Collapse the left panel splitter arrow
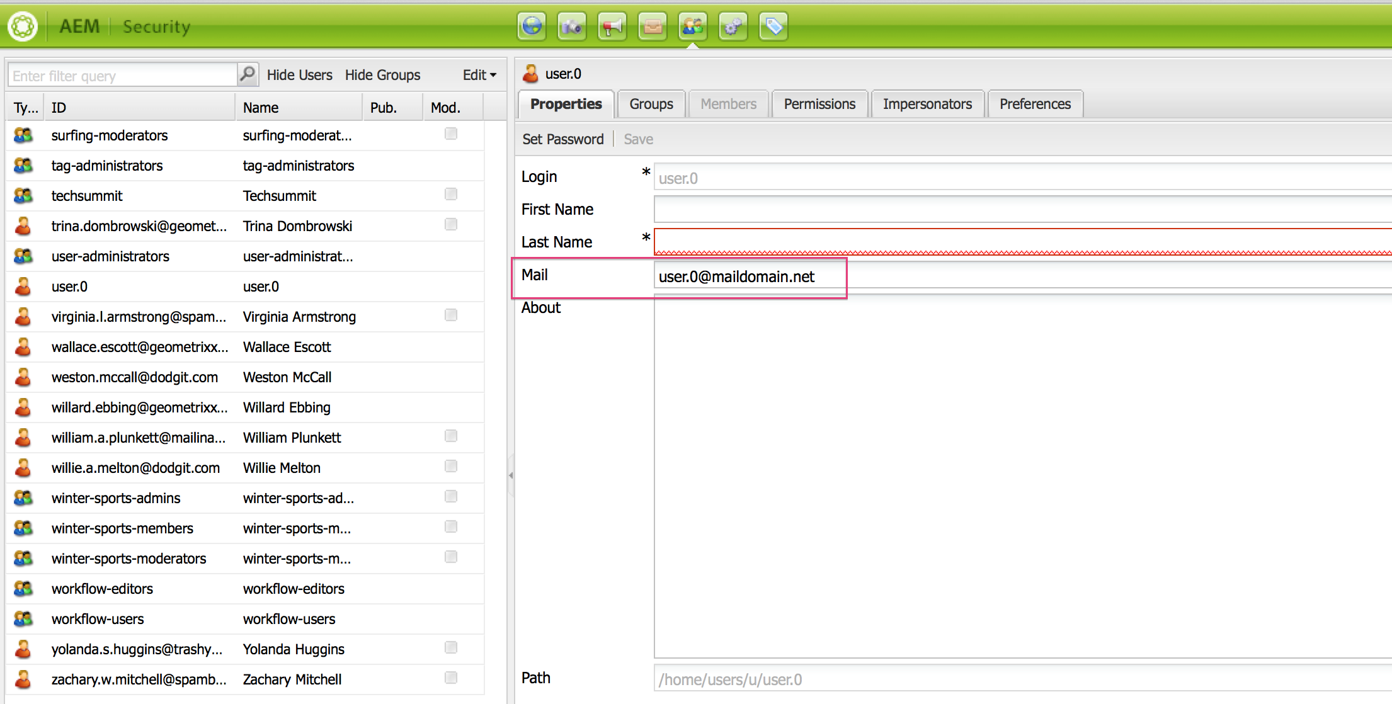 [511, 475]
